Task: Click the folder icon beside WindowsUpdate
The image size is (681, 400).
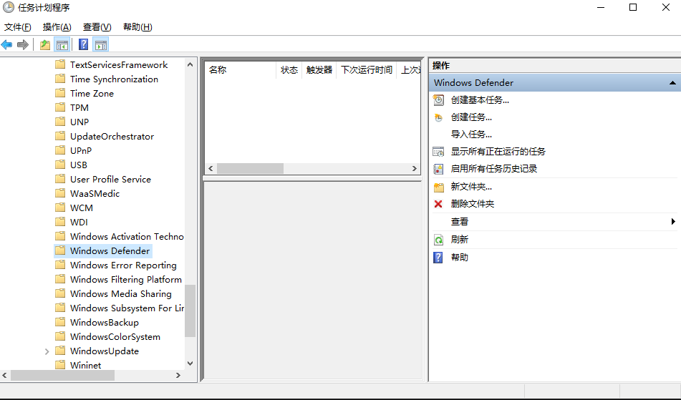Action: (60, 351)
